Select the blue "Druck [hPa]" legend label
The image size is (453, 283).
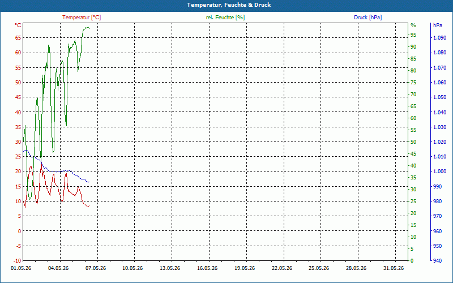(x=367, y=18)
